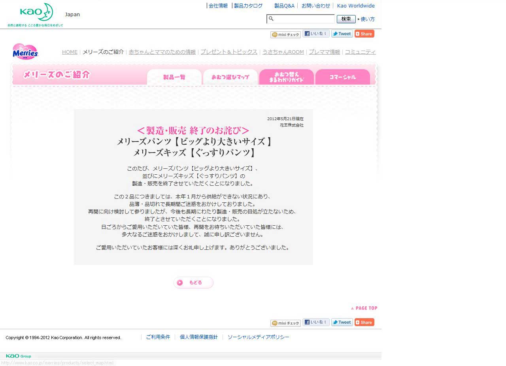Image resolution: width=506 pixels, height=366 pixels.
Task: Open the HOME navigation link
Action: pos(70,52)
